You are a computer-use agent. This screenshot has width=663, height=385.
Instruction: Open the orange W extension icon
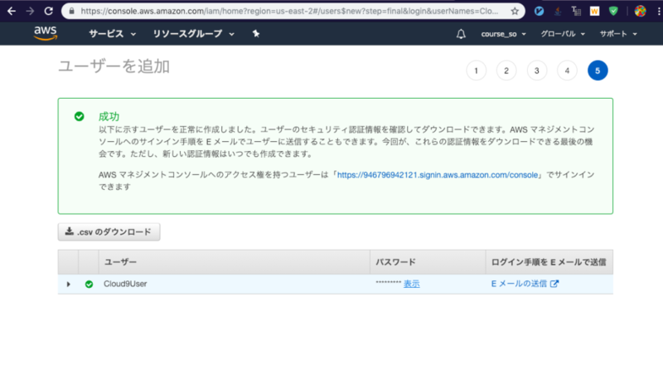click(x=594, y=12)
